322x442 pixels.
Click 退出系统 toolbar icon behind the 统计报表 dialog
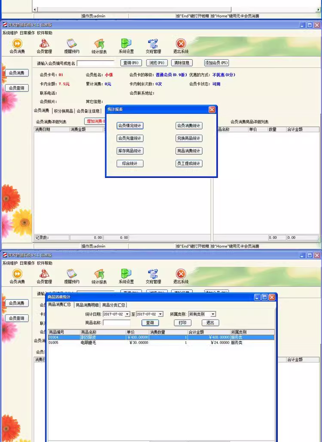click(x=181, y=46)
